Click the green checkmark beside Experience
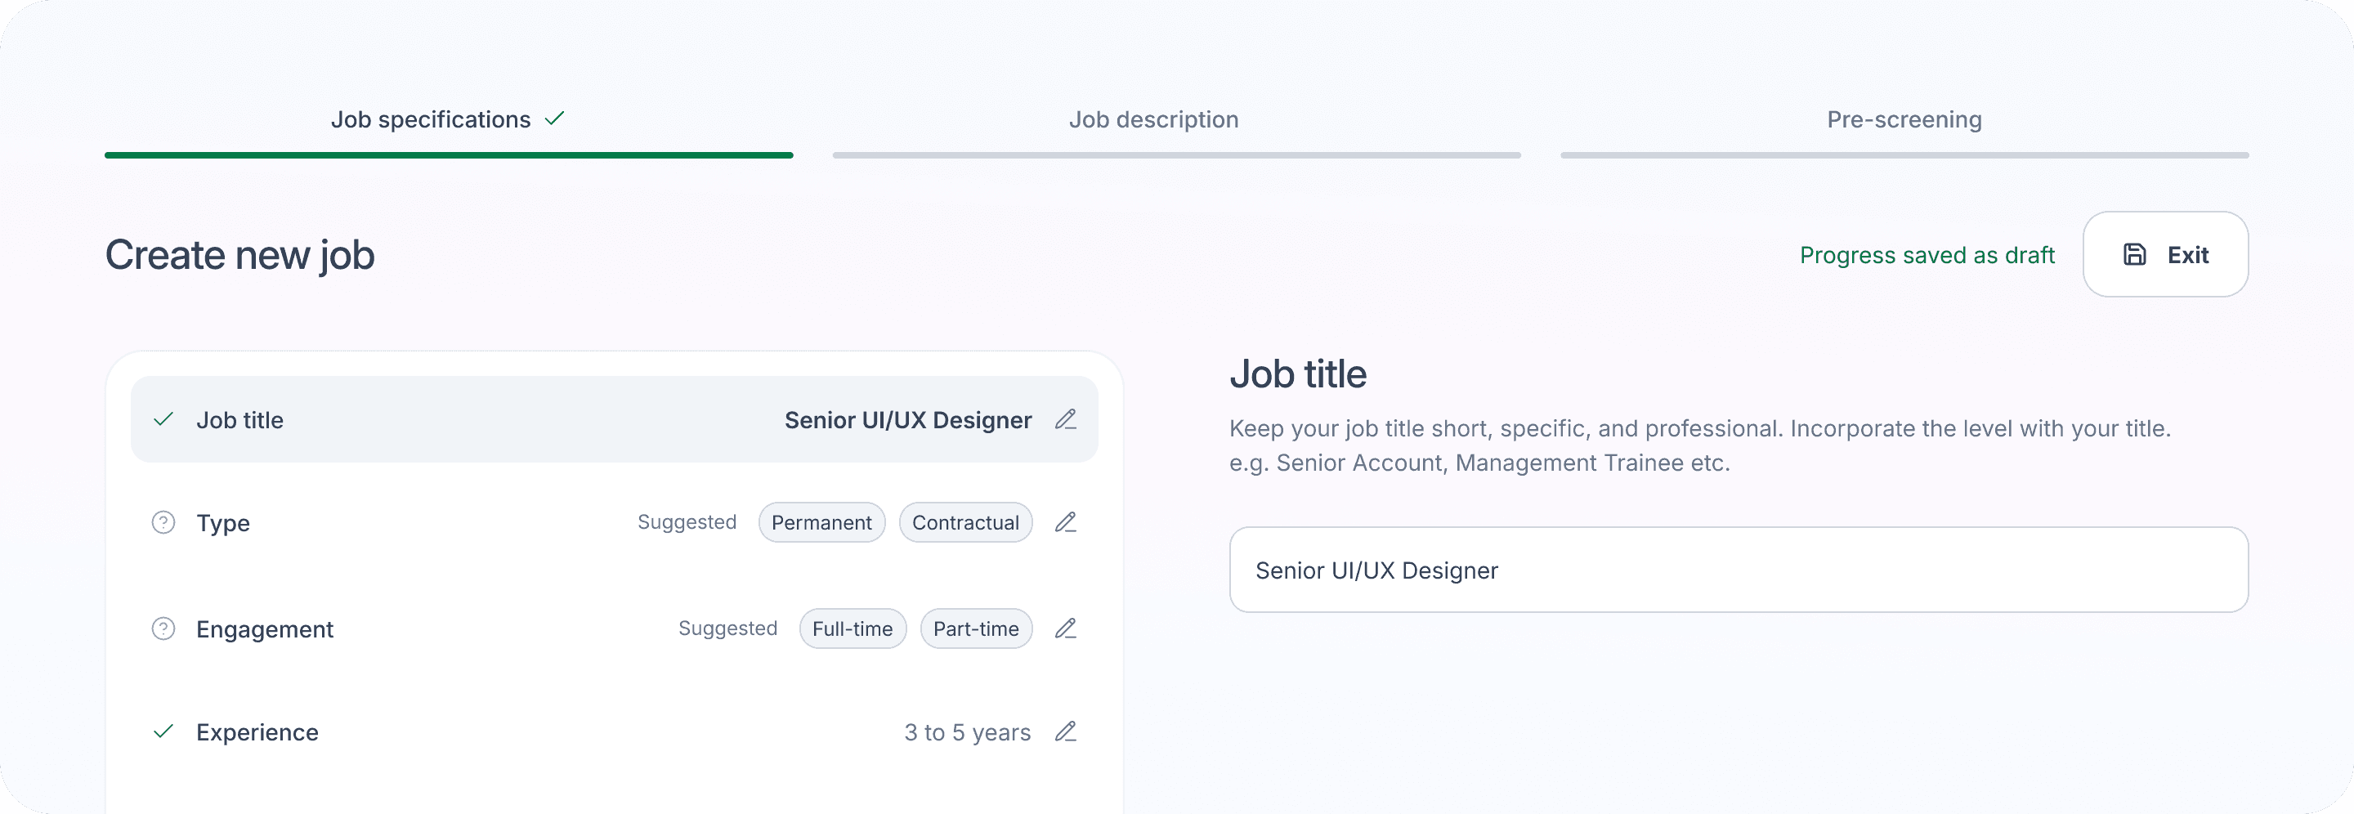 coord(163,731)
